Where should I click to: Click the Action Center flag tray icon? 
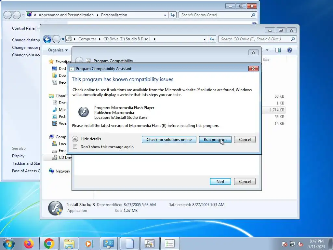284,244
